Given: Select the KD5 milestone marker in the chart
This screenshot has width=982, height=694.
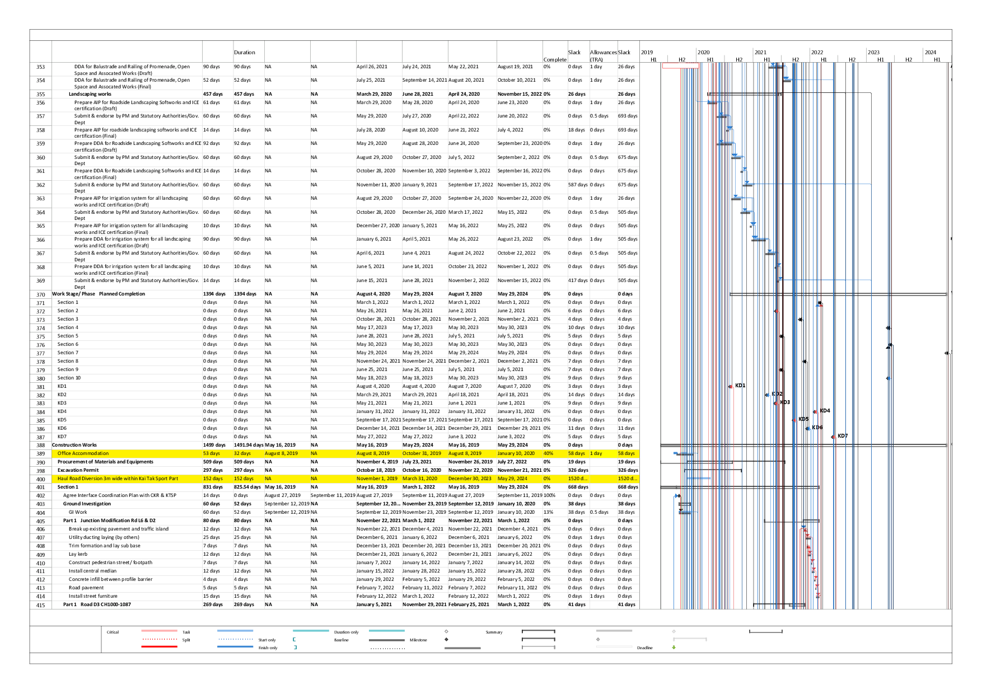Looking at the screenshot, I should tap(794, 420).
